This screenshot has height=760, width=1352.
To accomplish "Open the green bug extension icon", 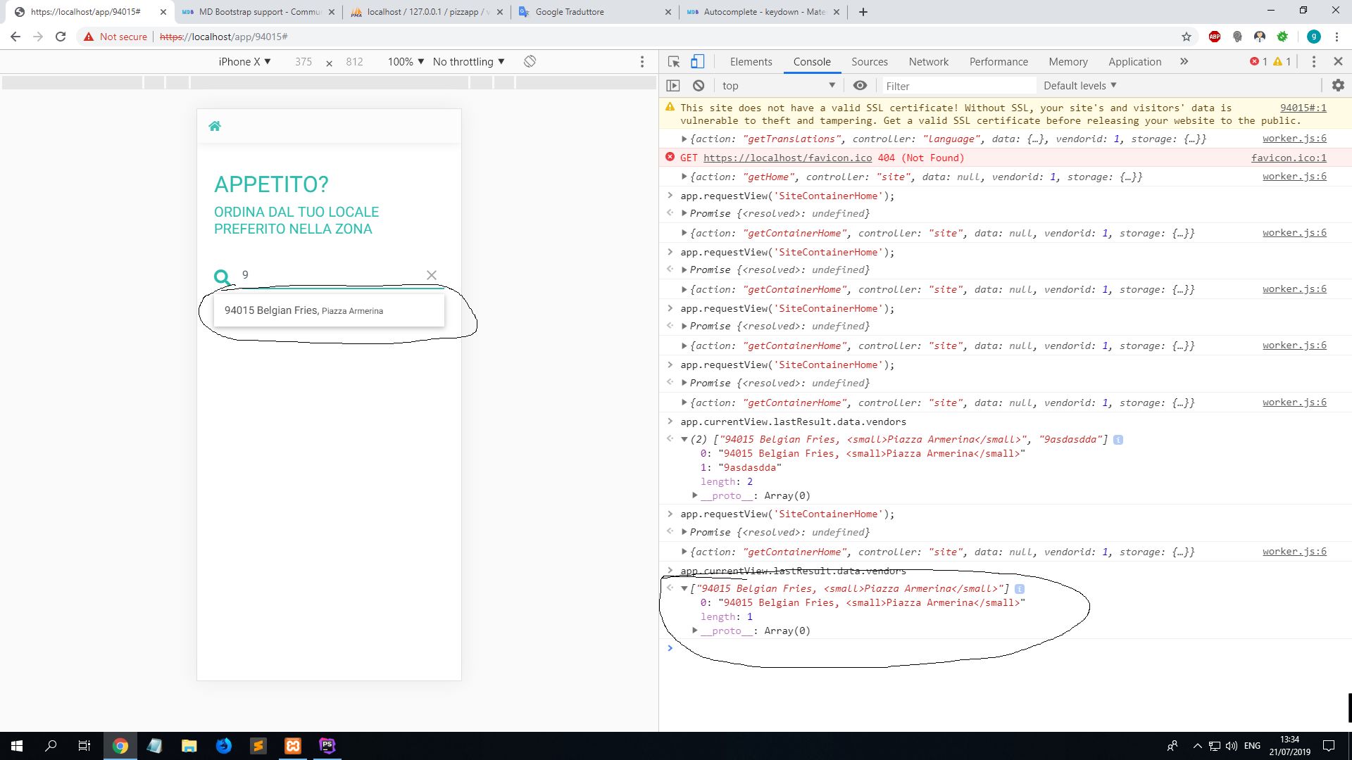I will click(1282, 37).
